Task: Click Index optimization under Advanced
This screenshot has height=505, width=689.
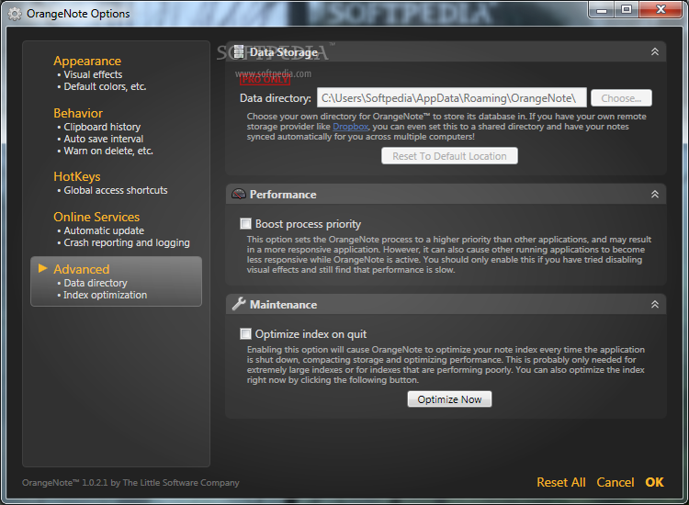Action: coord(105,295)
